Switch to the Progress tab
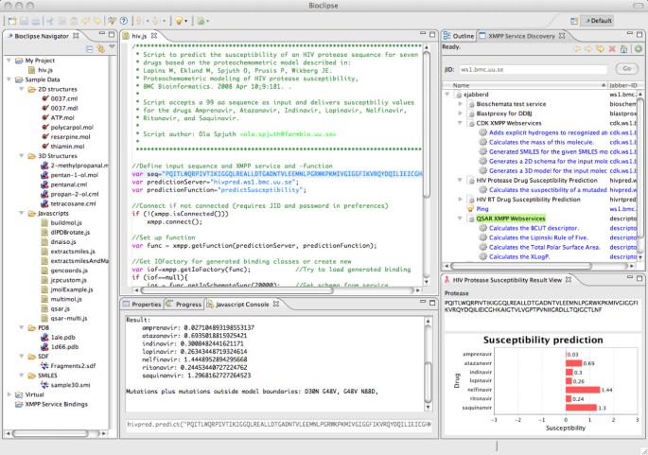Viewport: 648px width, 455px height. 184,305
